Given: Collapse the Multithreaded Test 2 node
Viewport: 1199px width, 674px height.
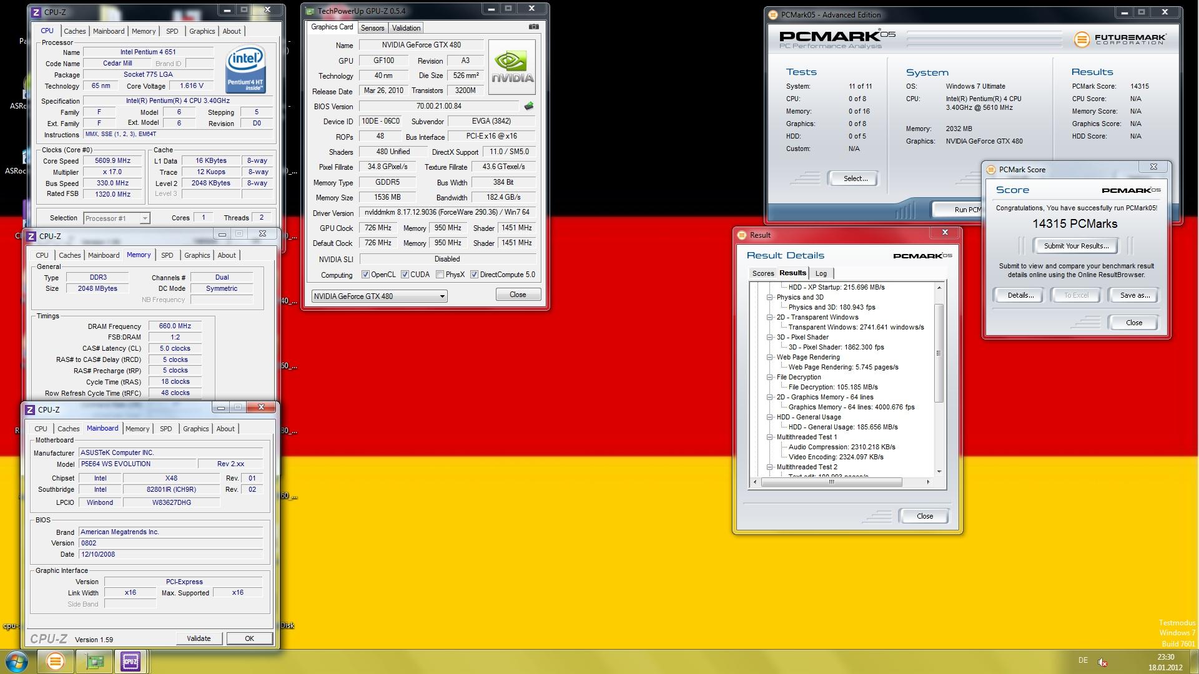Looking at the screenshot, I should [769, 467].
